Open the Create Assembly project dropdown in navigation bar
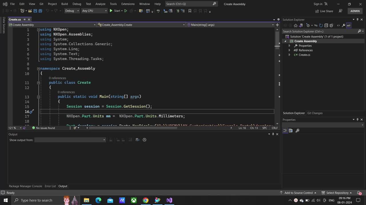Viewport: 366px width, 205px height. tap(52, 25)
